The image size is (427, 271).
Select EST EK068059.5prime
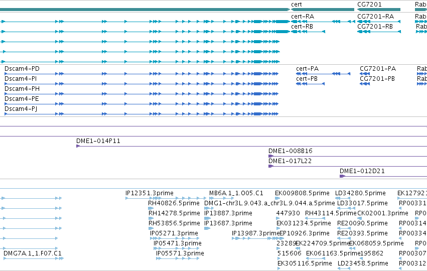tap(376, 243)
